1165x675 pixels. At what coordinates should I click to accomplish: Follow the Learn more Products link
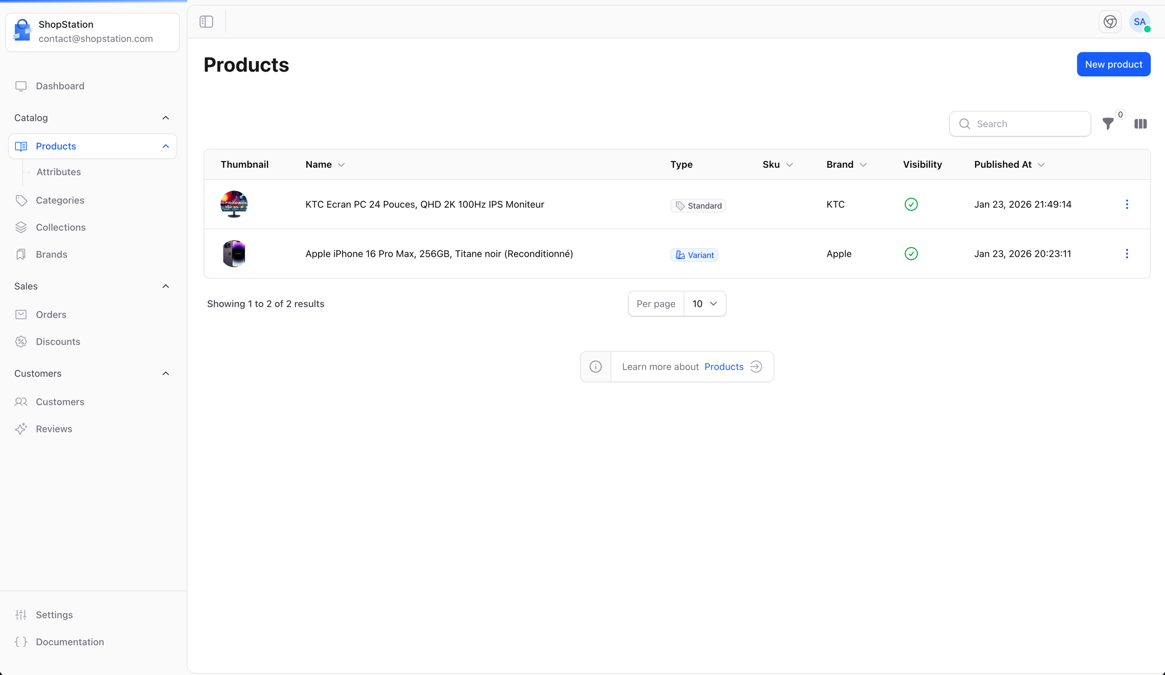click(724, 366)
